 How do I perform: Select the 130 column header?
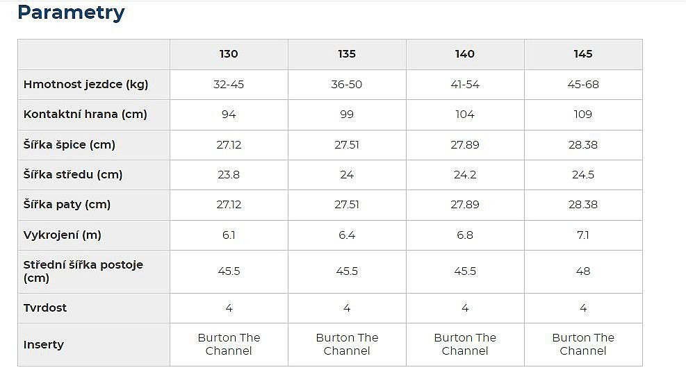coord(229,54)
